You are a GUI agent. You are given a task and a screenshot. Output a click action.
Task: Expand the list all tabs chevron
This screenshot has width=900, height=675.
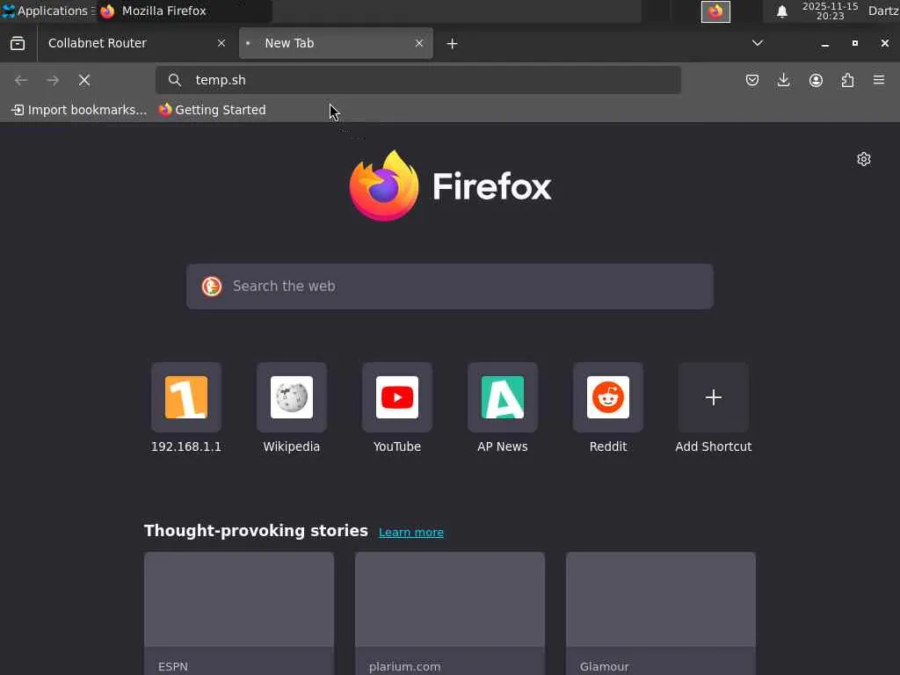[758, 43]
